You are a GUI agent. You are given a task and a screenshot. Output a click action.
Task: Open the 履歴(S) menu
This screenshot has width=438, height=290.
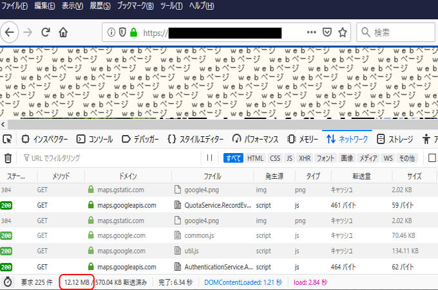pyautogui.click(x=100, y=6)
